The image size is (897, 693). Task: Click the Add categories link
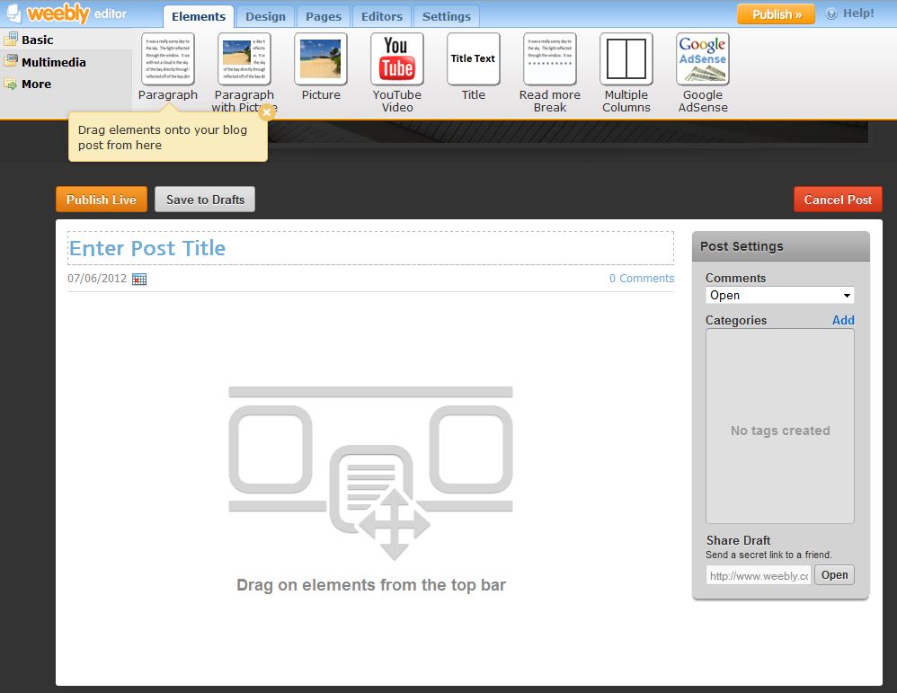tap(843, 320)
